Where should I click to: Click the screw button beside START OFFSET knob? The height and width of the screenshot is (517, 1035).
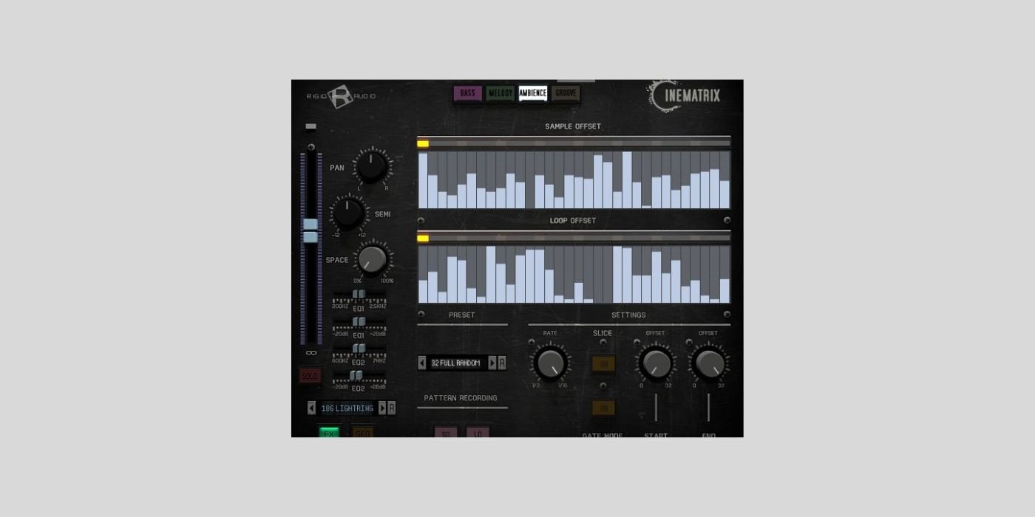click(637, 342)
